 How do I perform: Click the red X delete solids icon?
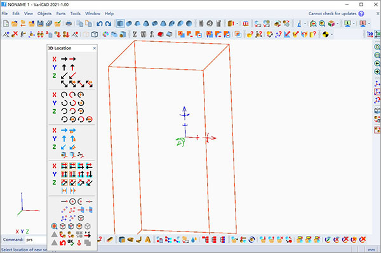click(15, 34)
